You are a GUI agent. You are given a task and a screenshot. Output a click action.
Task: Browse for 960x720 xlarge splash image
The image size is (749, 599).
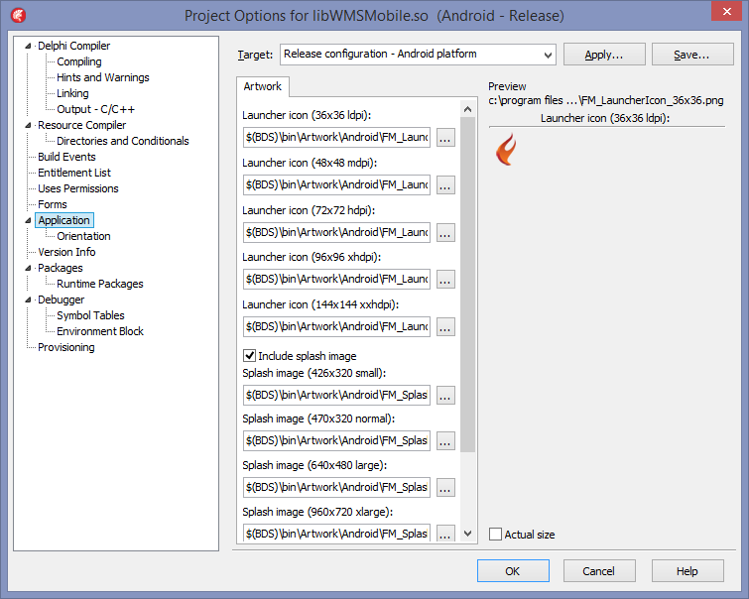tap(444, 534)
